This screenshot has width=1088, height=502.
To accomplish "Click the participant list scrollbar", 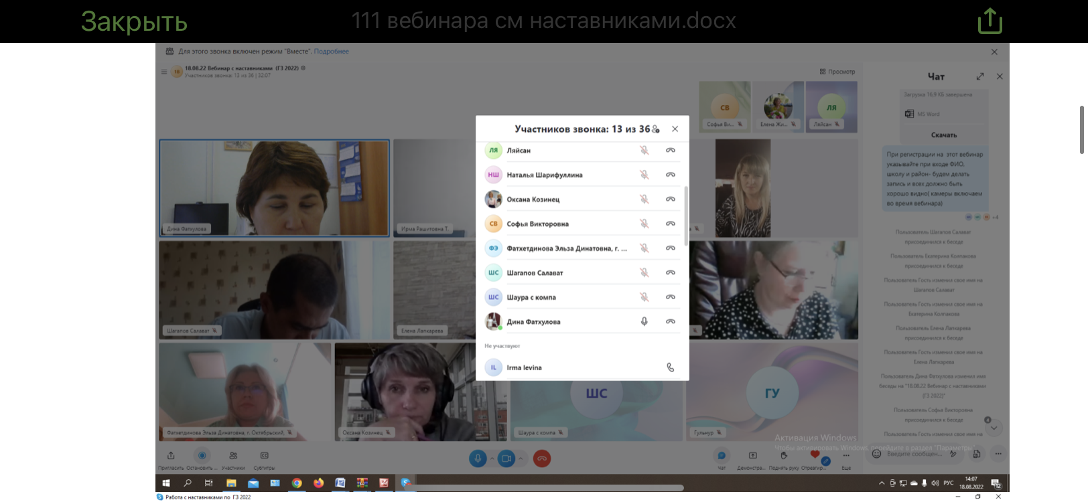I will tap(685, 216).
